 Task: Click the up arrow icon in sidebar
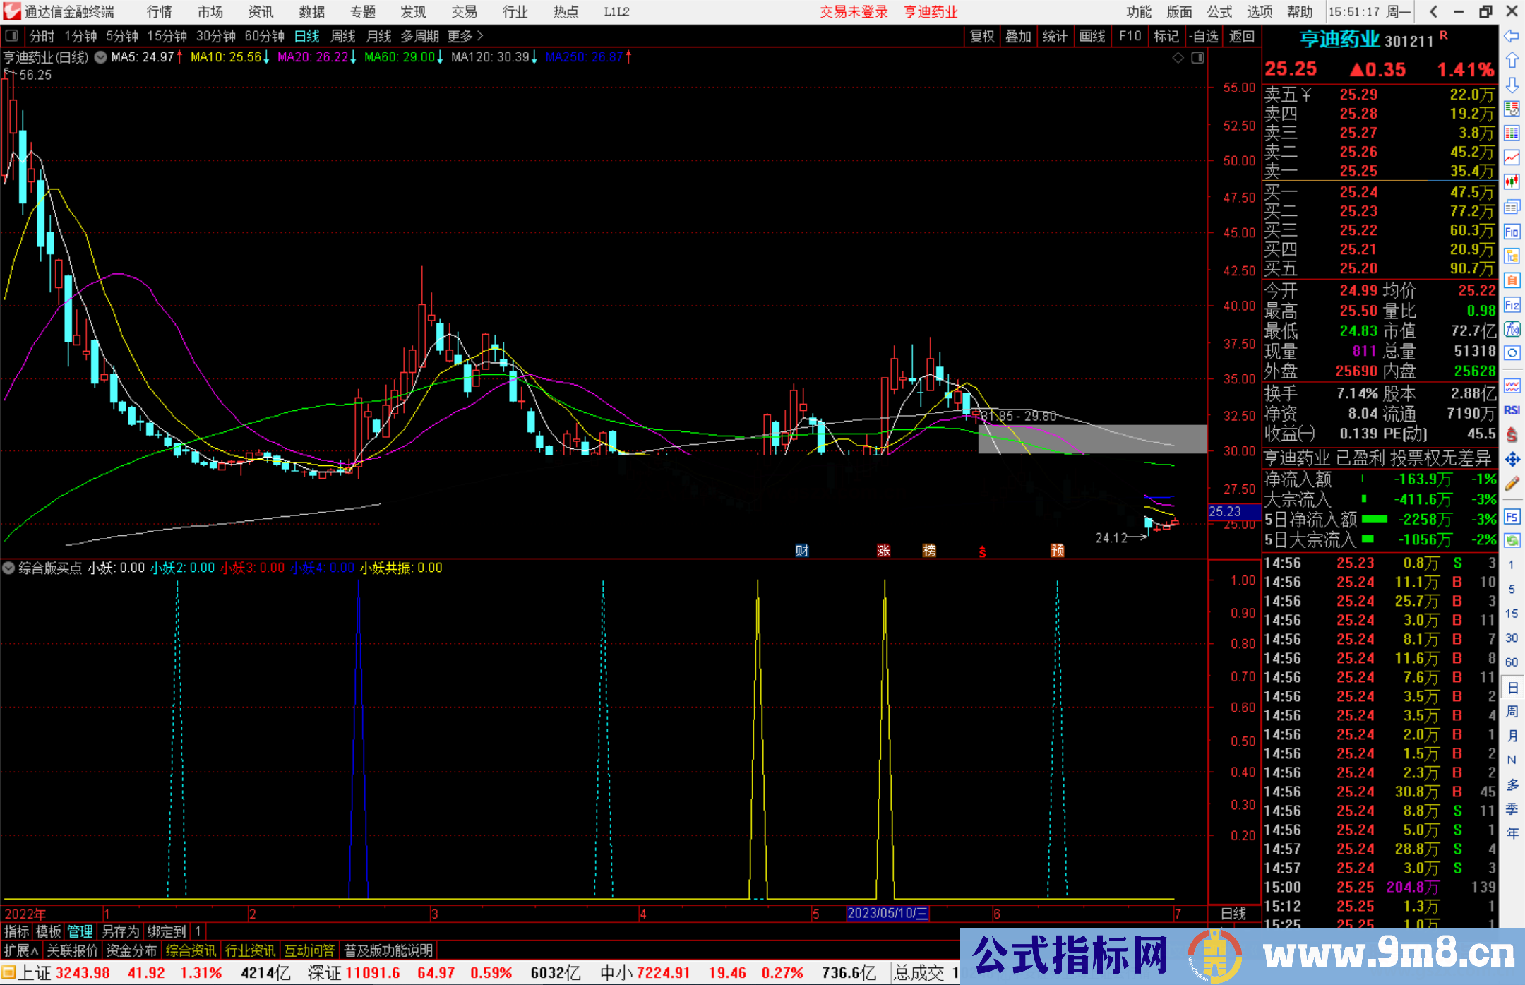[1512, 61]
